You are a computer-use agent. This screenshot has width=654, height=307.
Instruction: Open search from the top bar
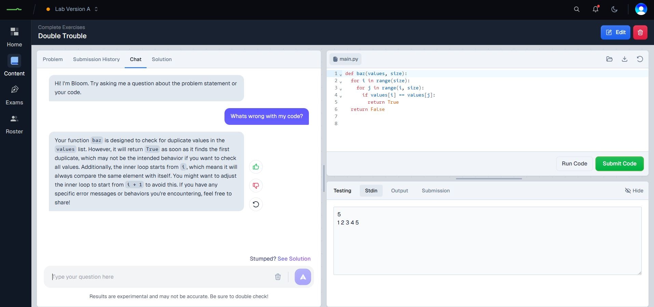576,9
